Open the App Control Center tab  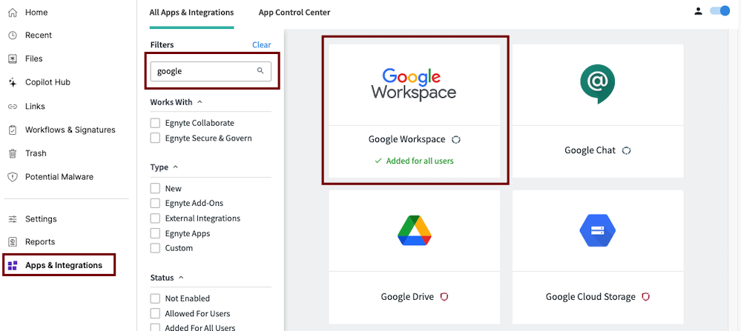tap(294, 13)
